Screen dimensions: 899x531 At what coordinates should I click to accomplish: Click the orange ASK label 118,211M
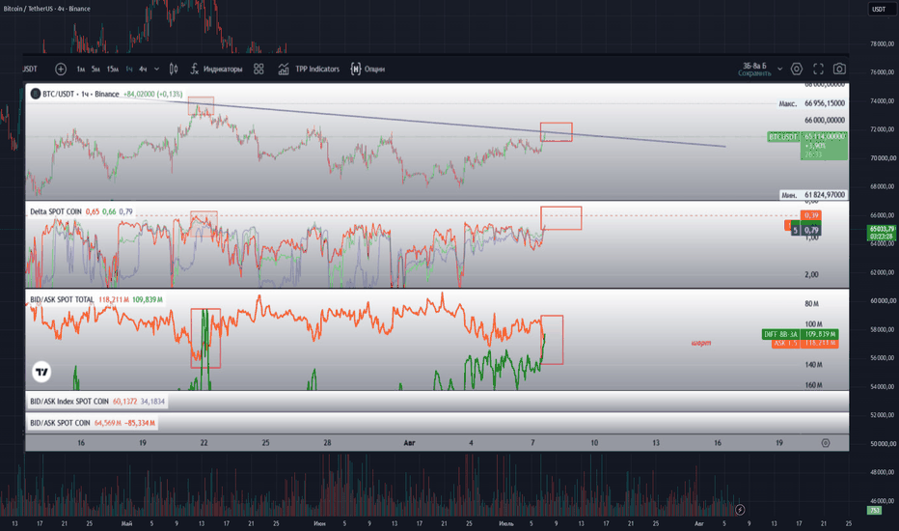pos(805,344)
